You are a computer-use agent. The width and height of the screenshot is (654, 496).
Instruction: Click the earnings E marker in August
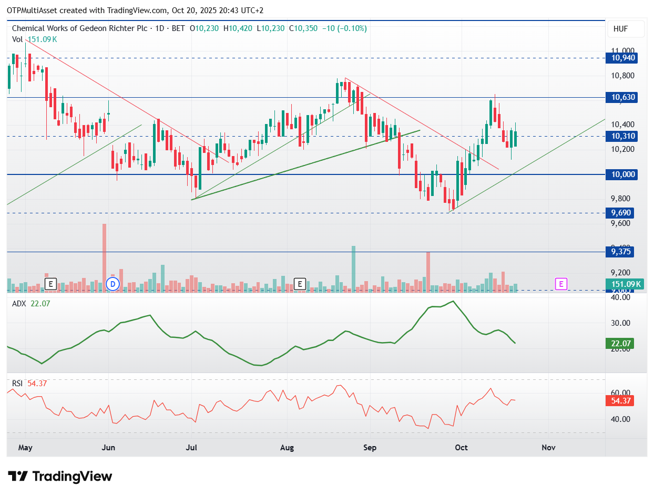click(300, 284)
